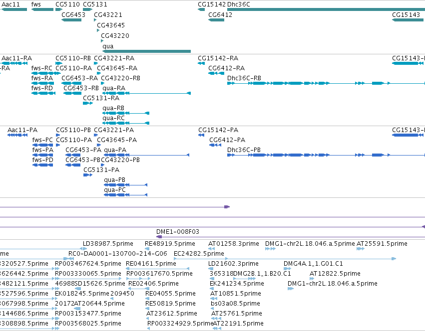Click the fws-RD transcript label
Screen dimensions: 425x331
pyautogui.click(x=42, y=88)
